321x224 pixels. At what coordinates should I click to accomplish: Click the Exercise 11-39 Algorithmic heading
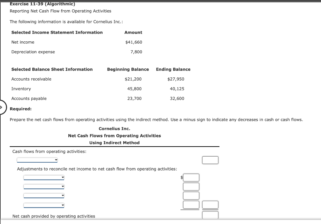pyautogui.click(x=42, y=4)
